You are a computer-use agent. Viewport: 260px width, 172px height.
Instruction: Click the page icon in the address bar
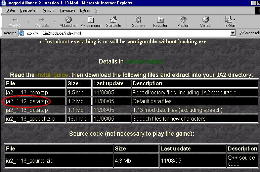pyautogui.click(x=21, y=33)
